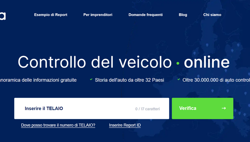Click the 0 / 17 caratteri counter

[147, 109]
